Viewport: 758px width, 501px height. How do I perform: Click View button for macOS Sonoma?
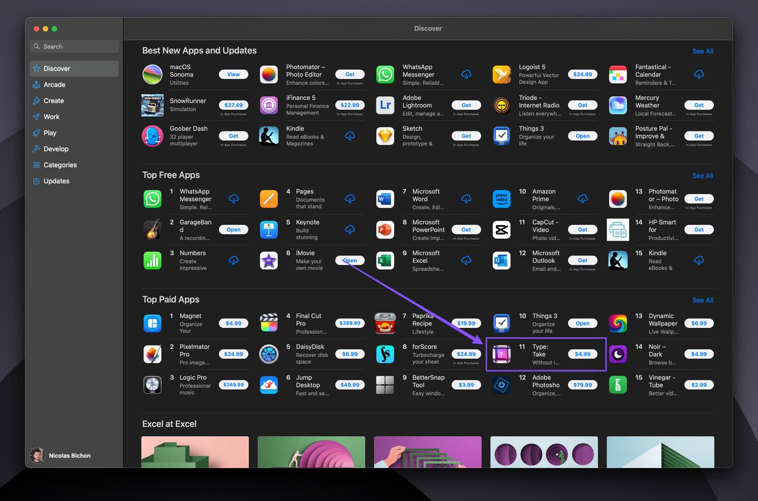click(x=234, y=75)
